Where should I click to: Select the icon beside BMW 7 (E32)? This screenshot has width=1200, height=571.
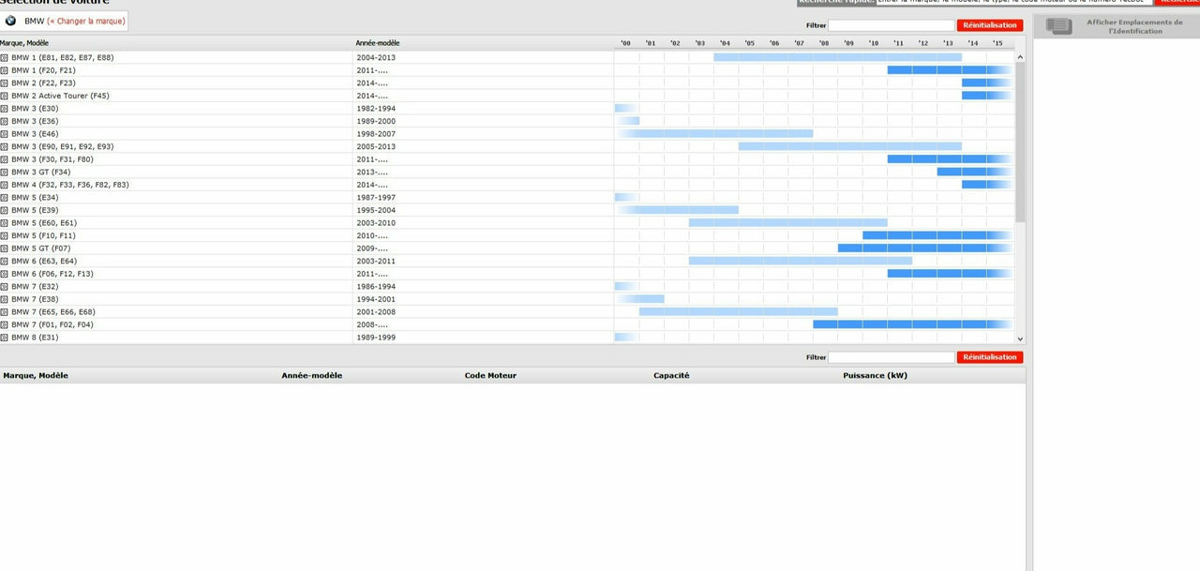pyautogui.click(x=4, y=286)
